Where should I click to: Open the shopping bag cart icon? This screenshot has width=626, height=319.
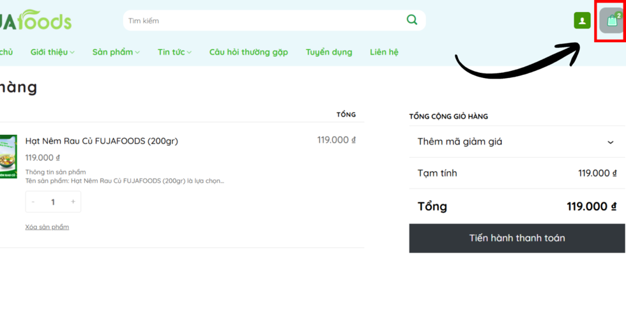tap(612, 20)
